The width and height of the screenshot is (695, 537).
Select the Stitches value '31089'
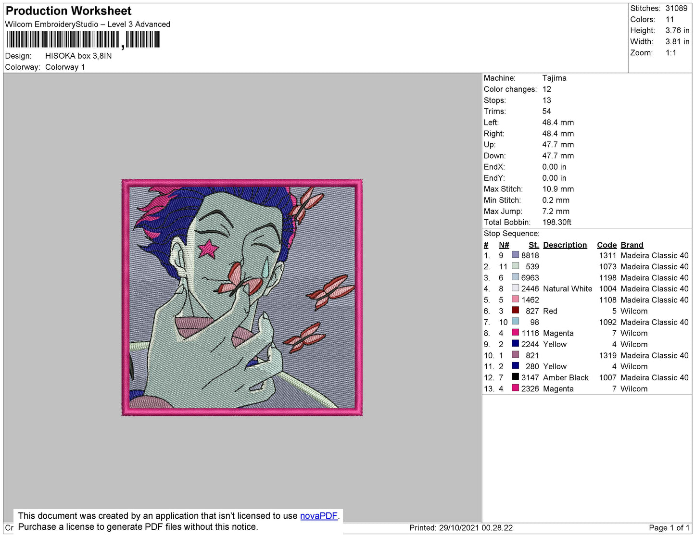point(677,8)
